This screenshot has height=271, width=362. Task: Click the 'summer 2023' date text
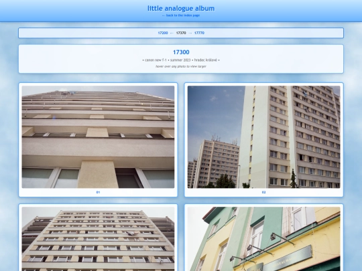tap(180, 60)
